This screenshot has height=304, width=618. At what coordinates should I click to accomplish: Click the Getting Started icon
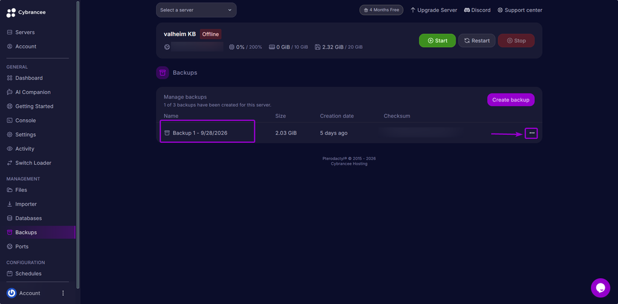point(10,106)
